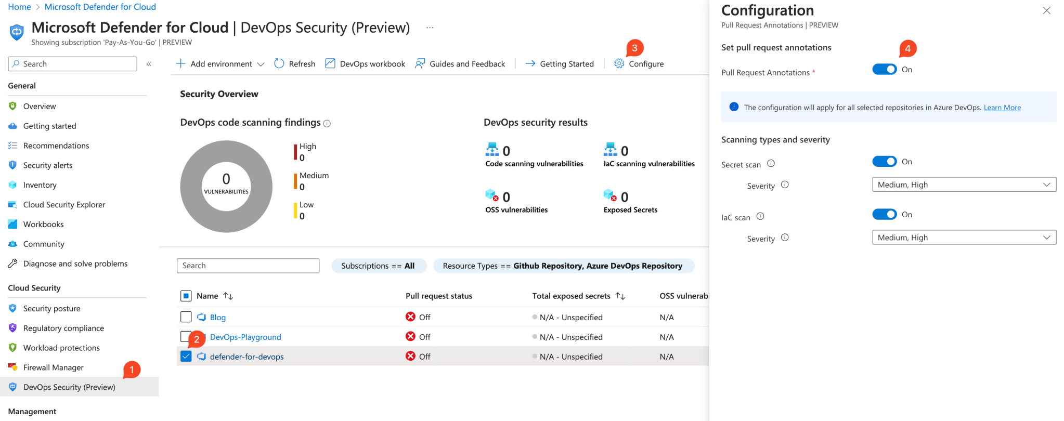Click info icon next to code scanning findings
This screenshot has height=421, width=1064.
(x=327, y=124)
